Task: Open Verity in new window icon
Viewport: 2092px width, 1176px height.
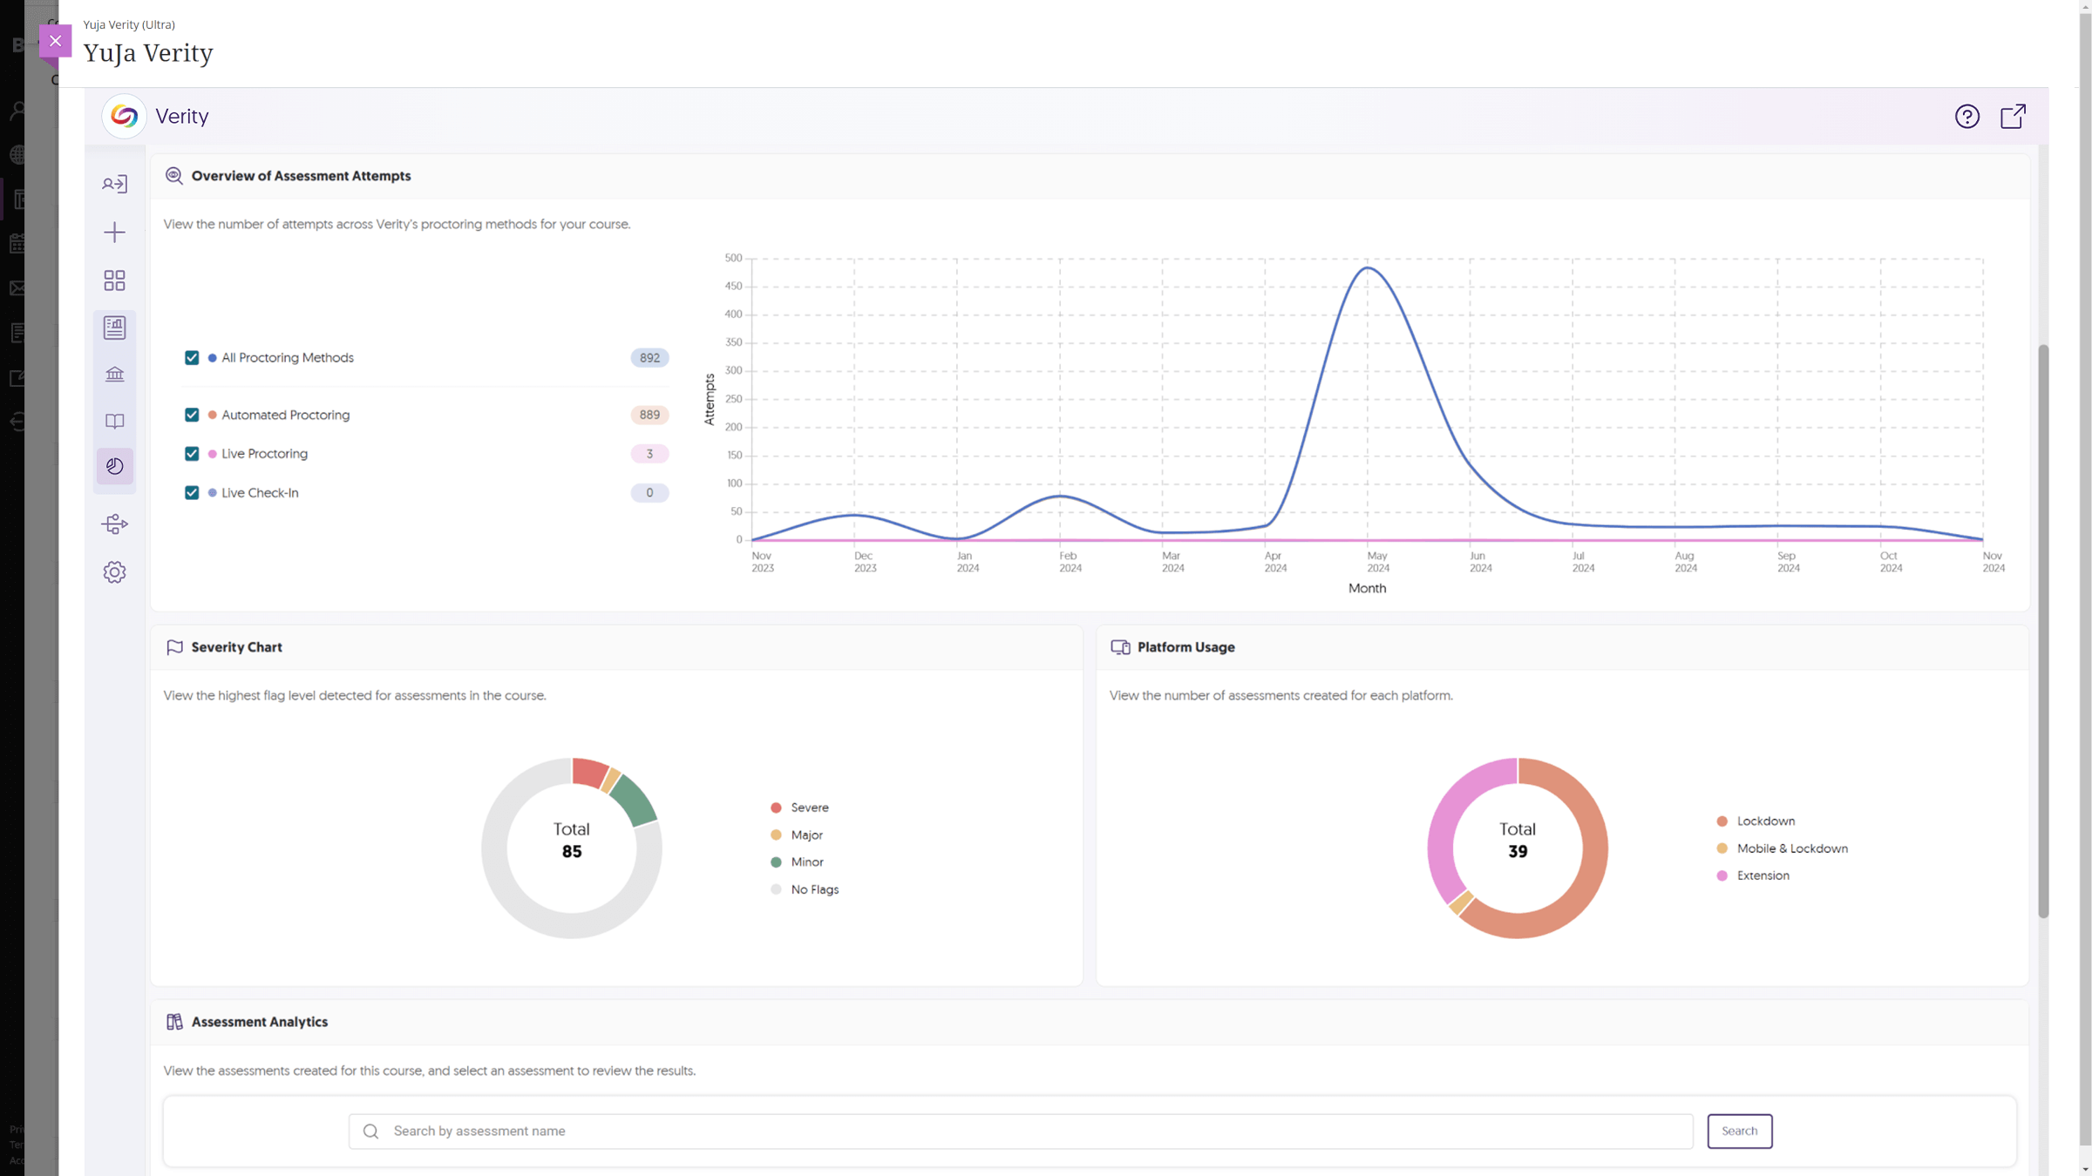Action: pos(2013,116)
